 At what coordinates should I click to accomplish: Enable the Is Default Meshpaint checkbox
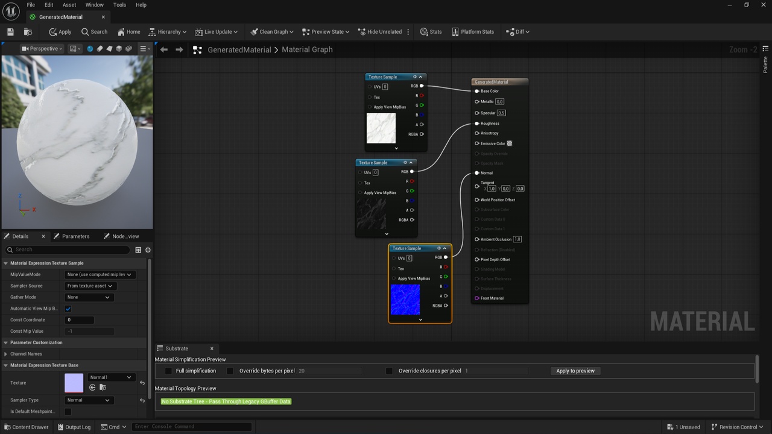pyautogui.click(x=68, y=412)
